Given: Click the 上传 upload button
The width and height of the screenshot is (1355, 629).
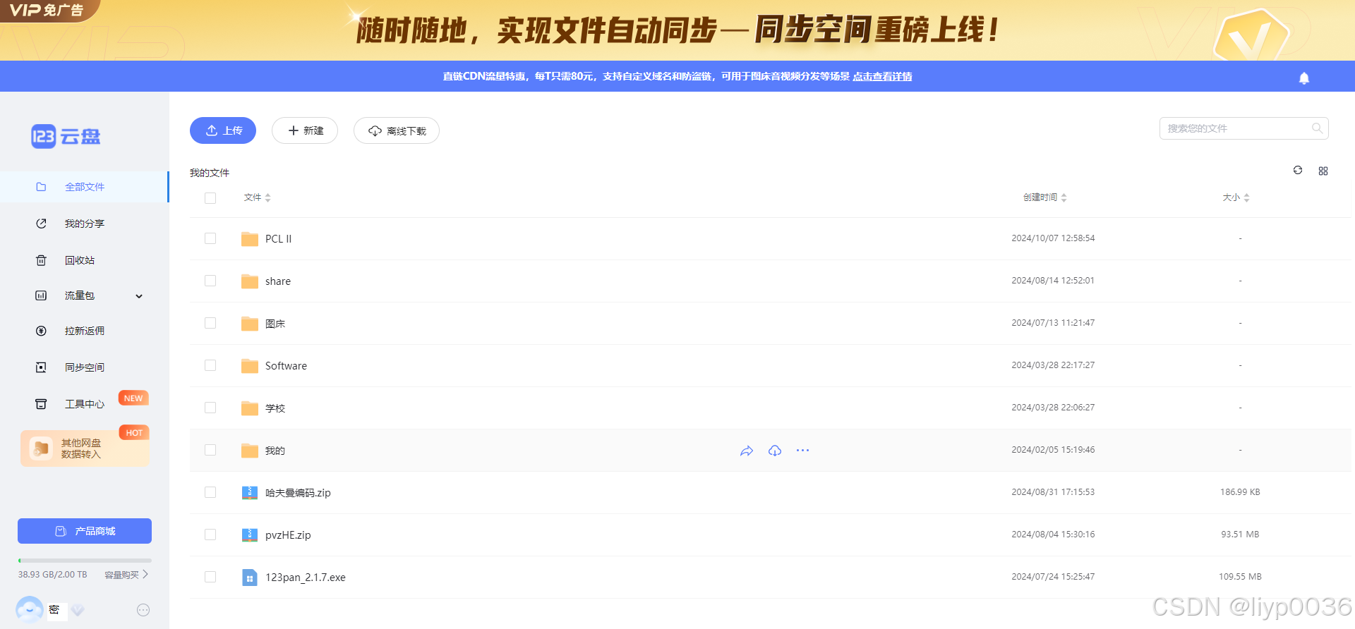Looking at the screenshot, I should coord(223,130).
